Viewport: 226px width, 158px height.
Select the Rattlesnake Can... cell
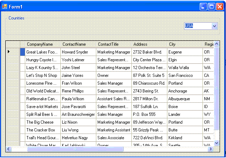coord(43,99)
